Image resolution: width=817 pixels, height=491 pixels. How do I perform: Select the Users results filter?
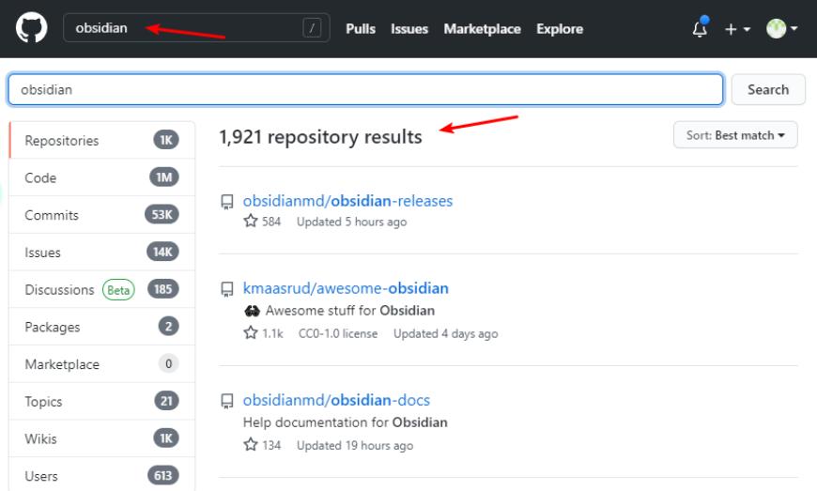(102, 475)
